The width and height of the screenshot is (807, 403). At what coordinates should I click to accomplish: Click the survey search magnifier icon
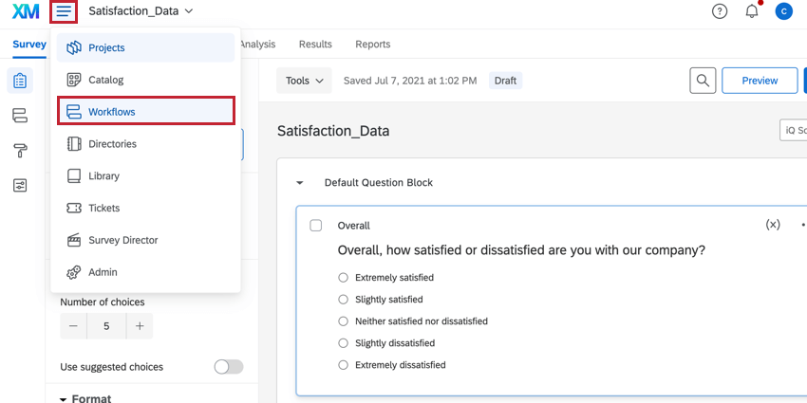[702, 81]
